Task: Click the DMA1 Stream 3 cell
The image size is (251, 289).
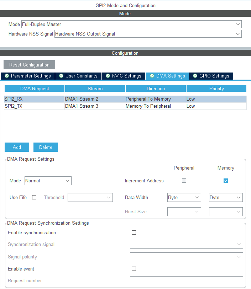Action: pyautogui.click(x=95, y=106)
